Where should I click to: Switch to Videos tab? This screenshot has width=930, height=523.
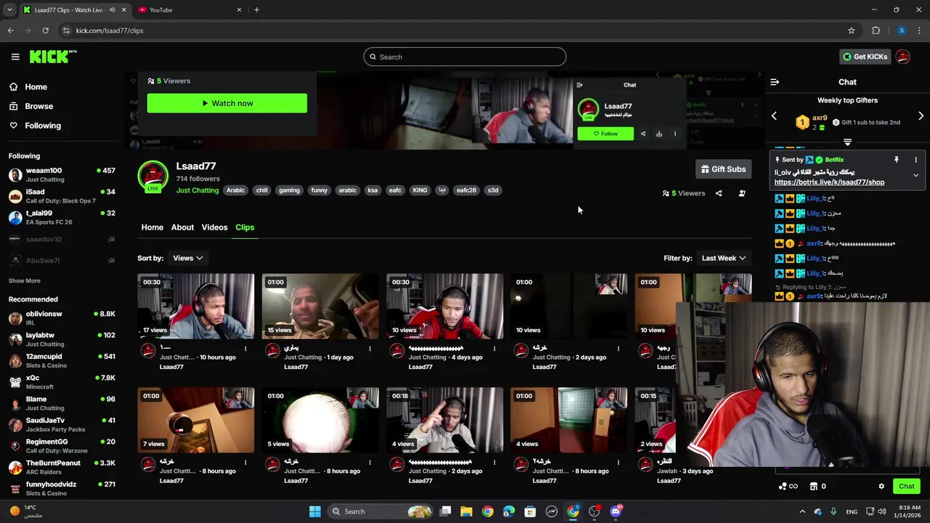coord(214,227)
